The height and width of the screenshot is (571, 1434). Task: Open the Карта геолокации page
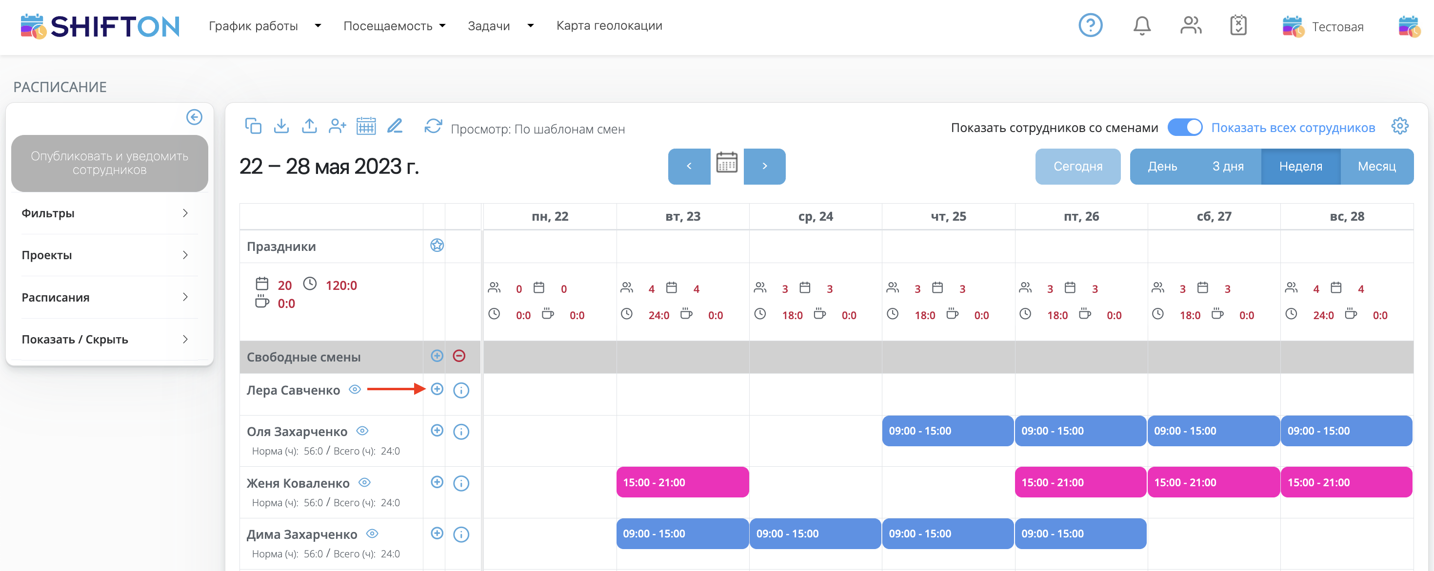pos(609,25)
